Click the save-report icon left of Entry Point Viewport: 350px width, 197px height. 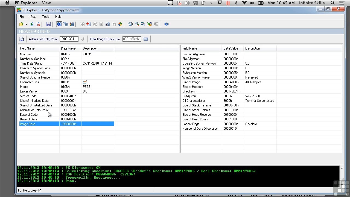[x=22, y=39]
